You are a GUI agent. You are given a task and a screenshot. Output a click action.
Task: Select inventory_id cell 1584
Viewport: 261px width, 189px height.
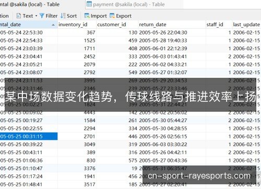coord(77,121)
